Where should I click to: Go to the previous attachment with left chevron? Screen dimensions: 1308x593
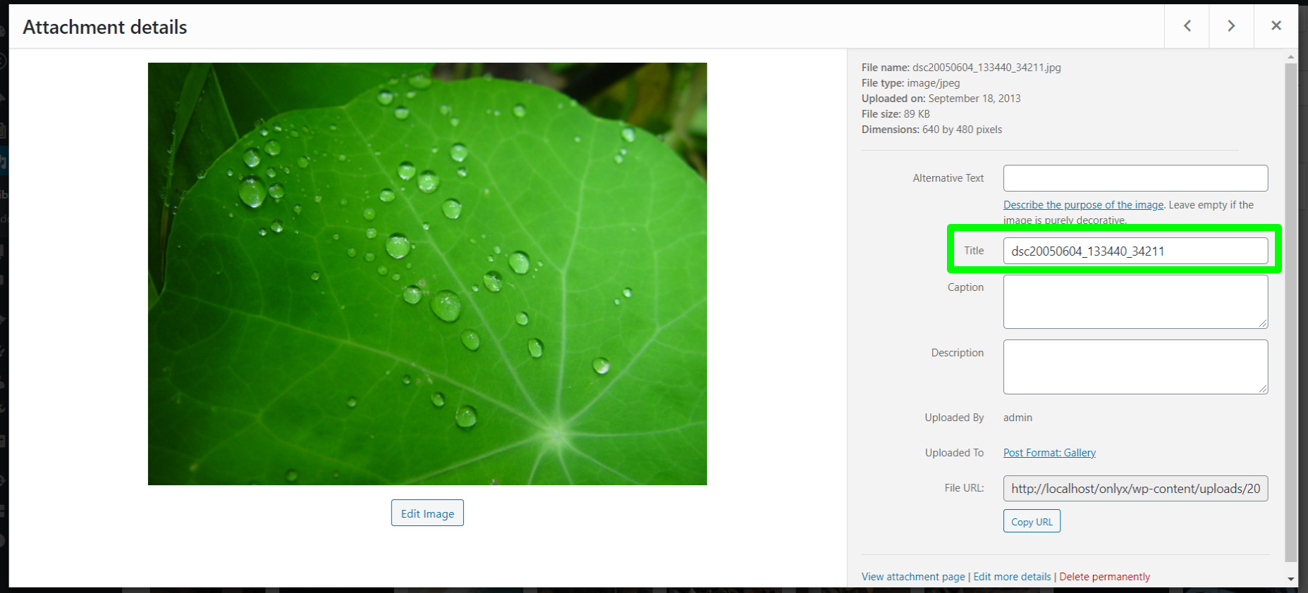pos(1187,26)
